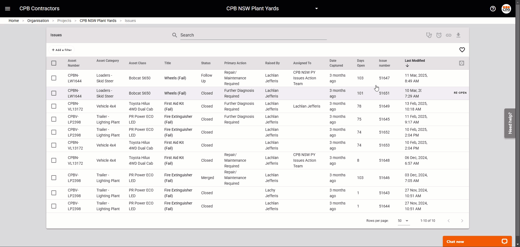This screenshot has width=520, height=247.
Task: Select the checkbox for issue 51643
Action: pyautogui.click(x=54, y=193)
